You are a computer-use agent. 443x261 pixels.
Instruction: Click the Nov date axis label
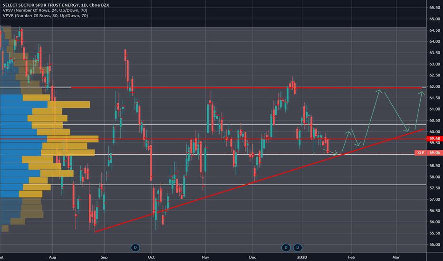click(205, 257)
